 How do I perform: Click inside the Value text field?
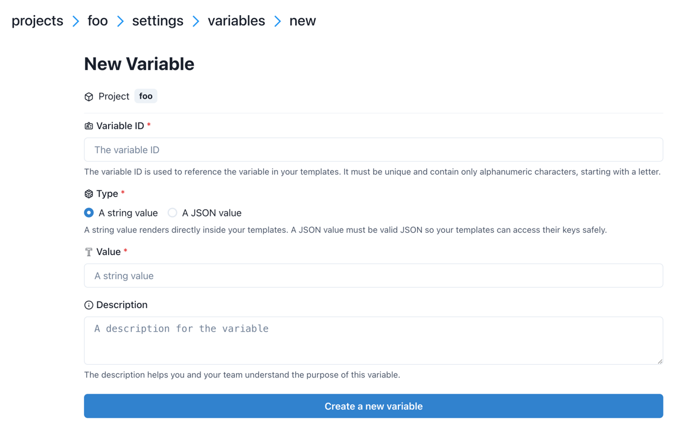[373, 276]
